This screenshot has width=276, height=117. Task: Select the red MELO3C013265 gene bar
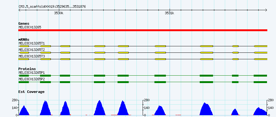[143, 30]
